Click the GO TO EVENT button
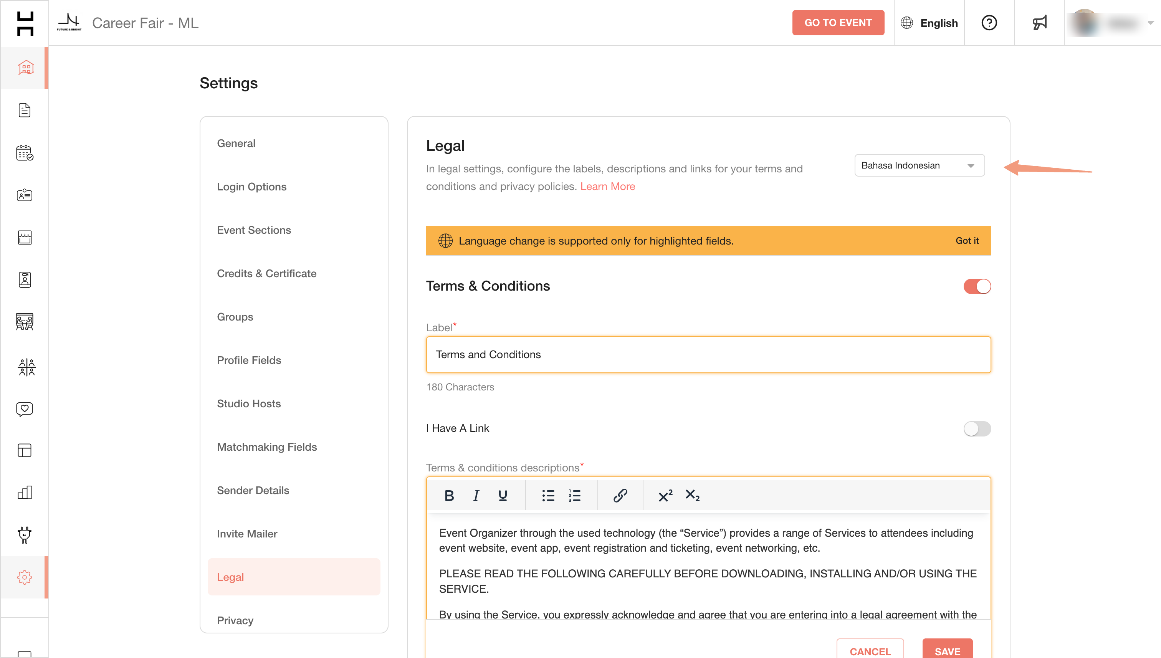Image resolution: width=1161 pixels, height=658 pixels. tap(838, 23)
